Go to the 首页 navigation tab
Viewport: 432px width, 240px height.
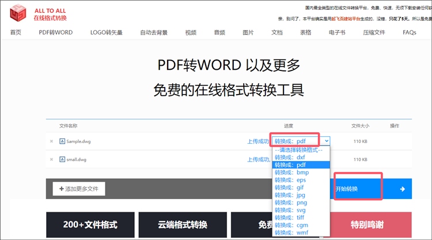16,32
